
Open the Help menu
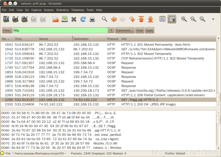pyautogui.click(x=99, y=10)
